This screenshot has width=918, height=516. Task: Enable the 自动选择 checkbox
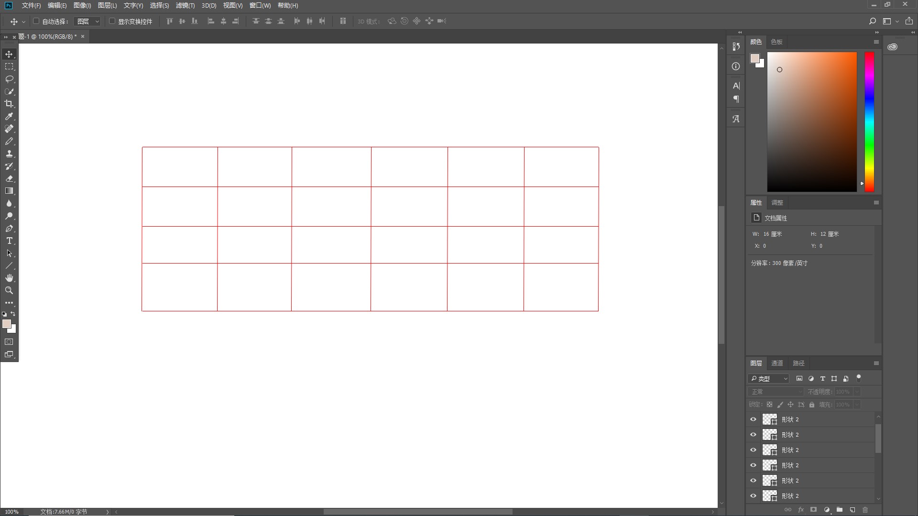[36, 21]
